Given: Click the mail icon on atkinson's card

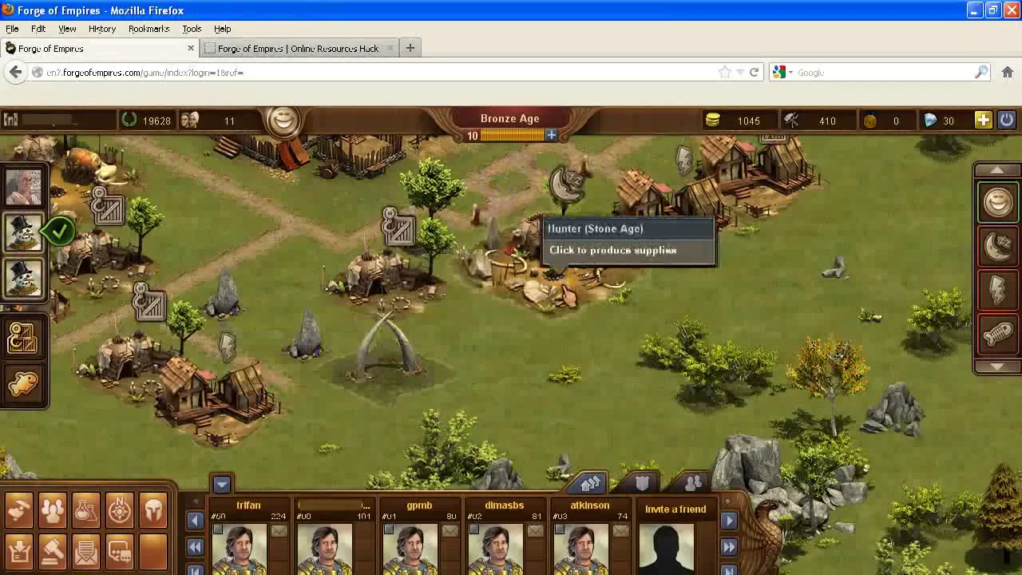Looking at the screenshot, I should [x=620, y=531].
